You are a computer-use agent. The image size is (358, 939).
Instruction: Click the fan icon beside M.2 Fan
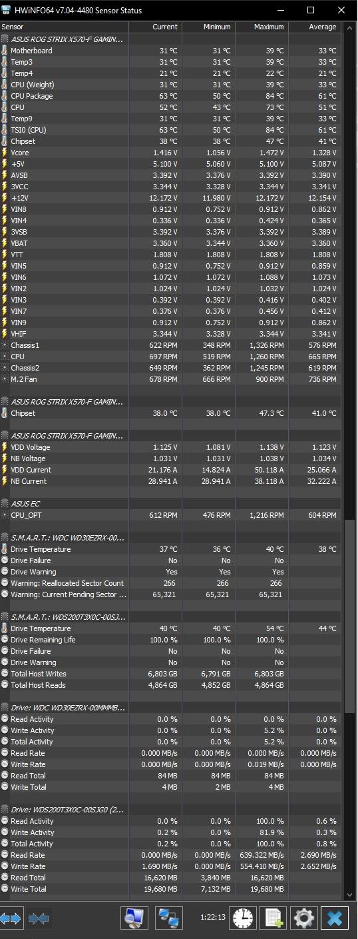point(5,379)
